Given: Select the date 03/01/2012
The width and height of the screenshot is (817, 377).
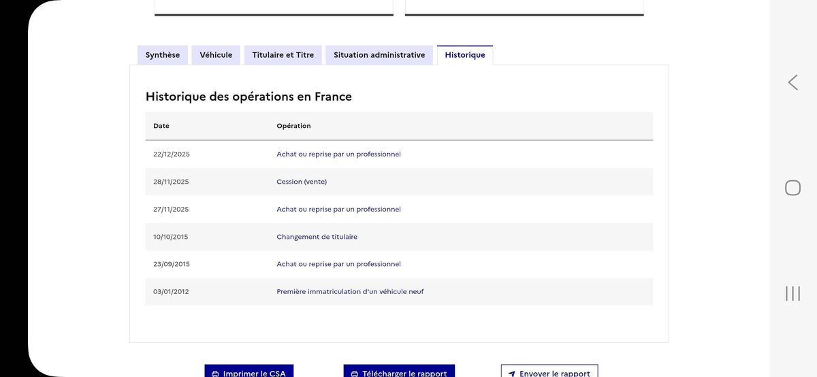Looking at the screenshot, I should tap(171, 292).
